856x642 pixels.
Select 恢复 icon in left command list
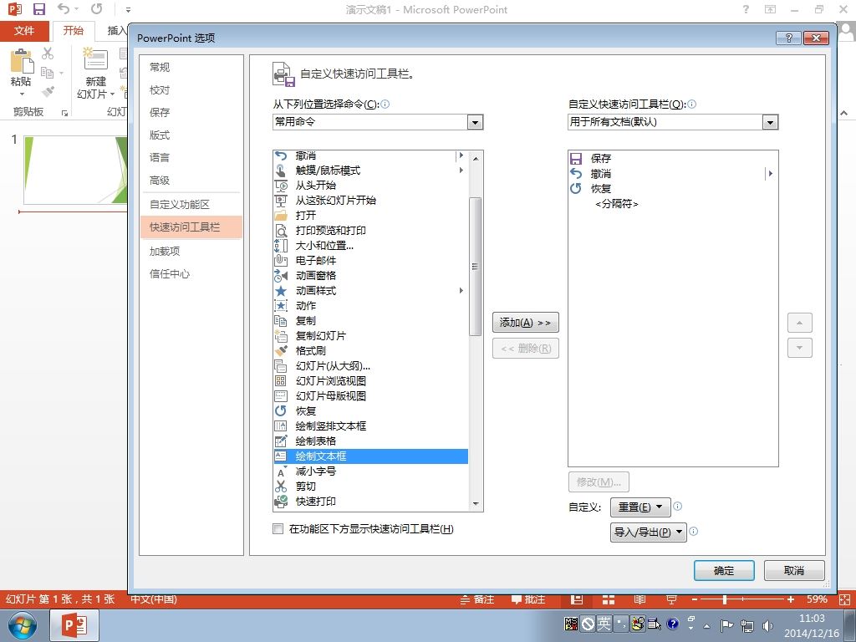pyautogui.click(x=281, y=410)
